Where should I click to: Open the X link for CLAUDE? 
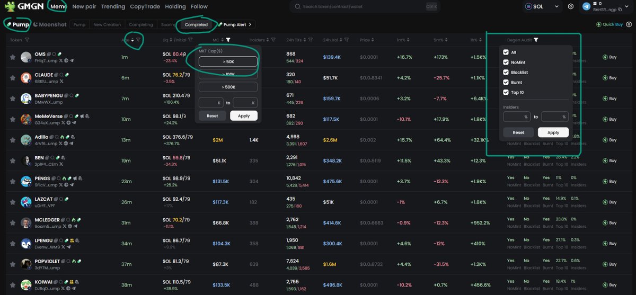point(61,82)
